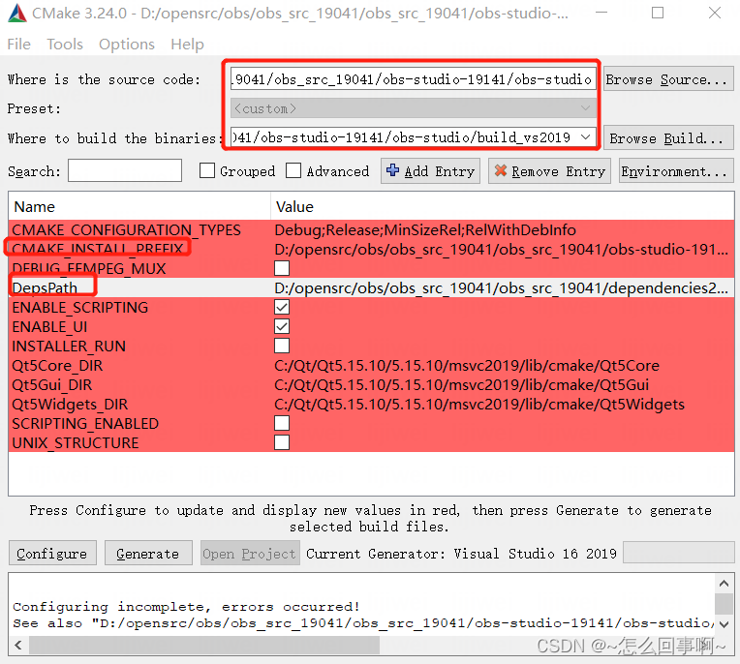The width and height of the screenshot is (740, 664).
Task: Check the SCRIPTING_ENABLED option
Action: point(282,423)
